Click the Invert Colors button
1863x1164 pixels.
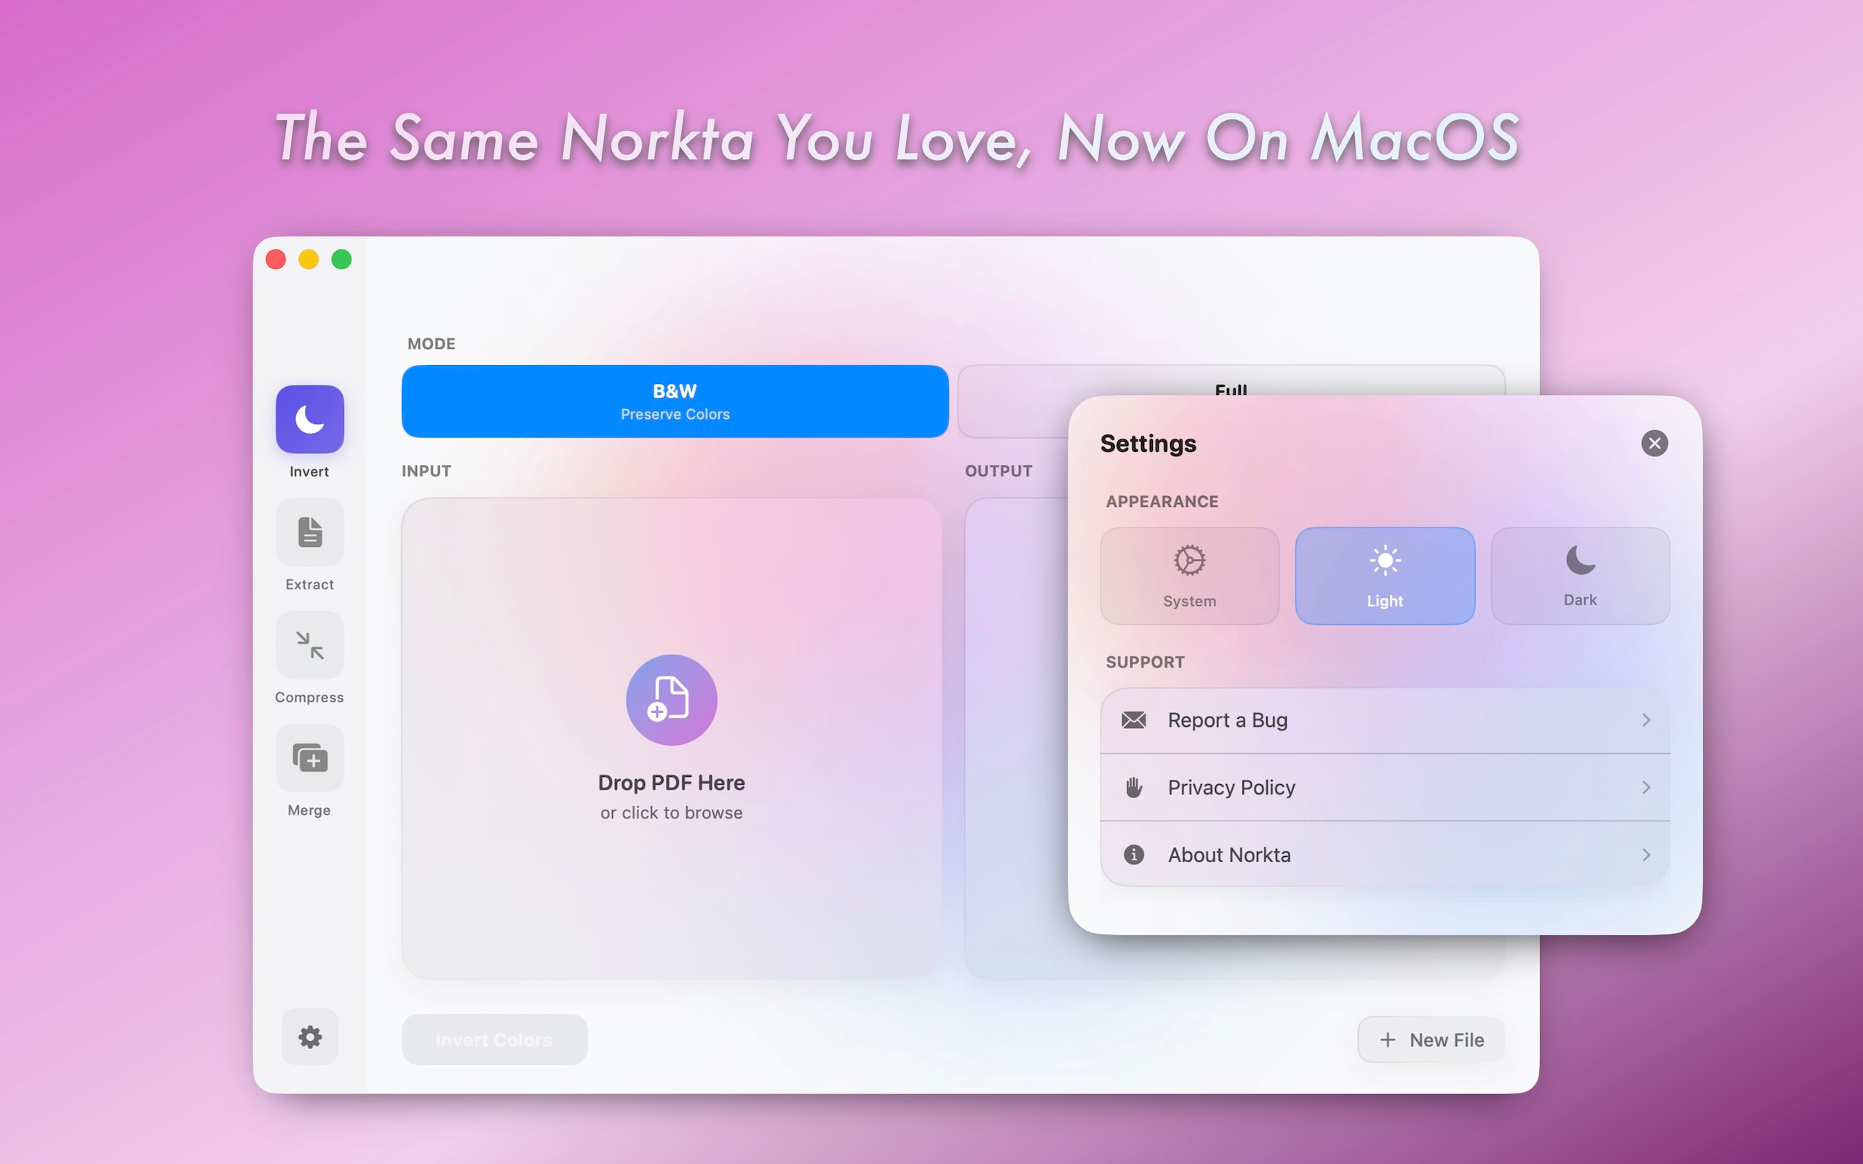tap(494, 1040)
